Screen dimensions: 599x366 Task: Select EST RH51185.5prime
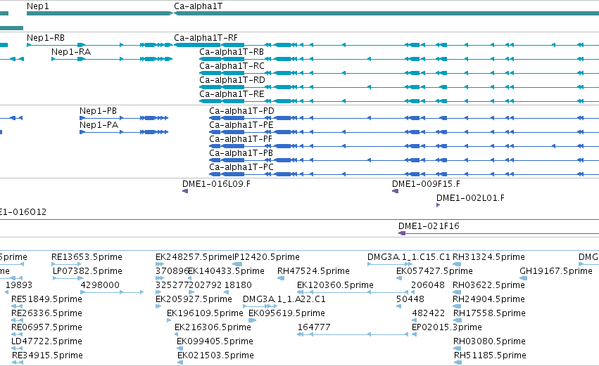pyautogui.click(x=490, y=355)
